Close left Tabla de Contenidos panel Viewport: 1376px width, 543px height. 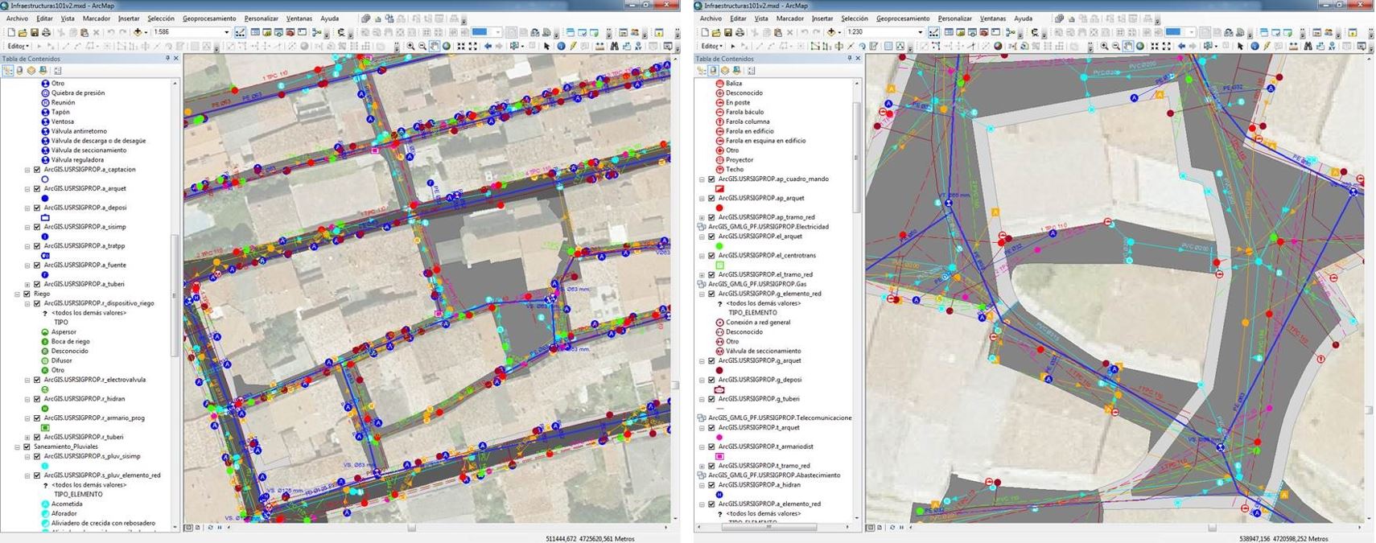[176, 58]
